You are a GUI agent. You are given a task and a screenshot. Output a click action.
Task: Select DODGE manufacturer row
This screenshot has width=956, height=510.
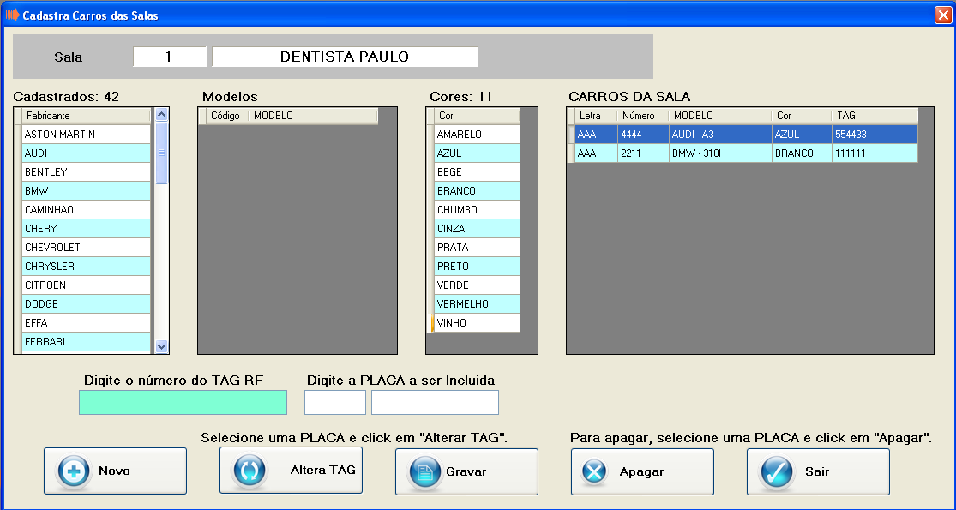(86, 304)
